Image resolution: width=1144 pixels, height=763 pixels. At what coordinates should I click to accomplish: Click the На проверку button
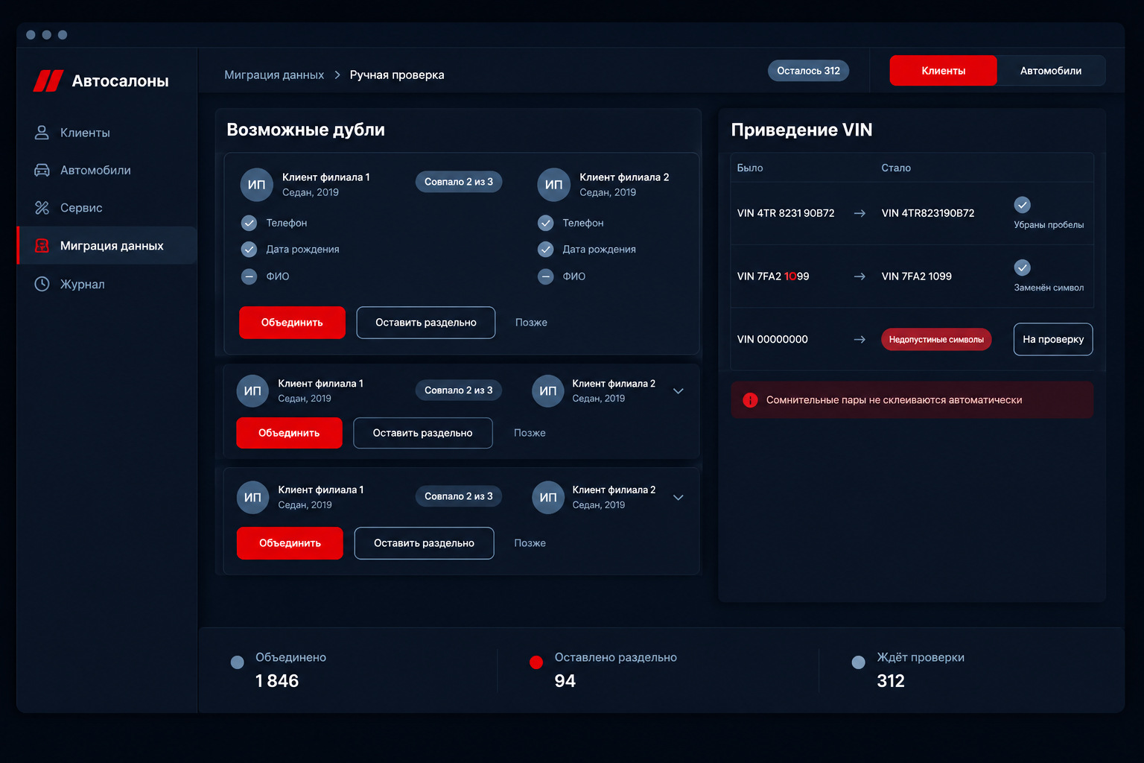click(1053, 339)
